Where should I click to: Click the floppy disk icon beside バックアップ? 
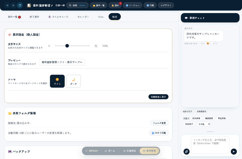(x=10, y=152)
